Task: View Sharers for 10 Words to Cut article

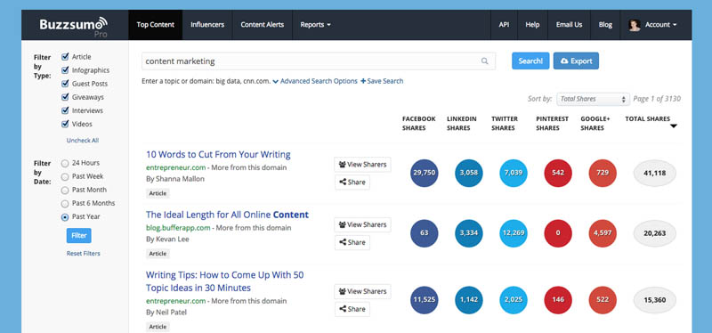Action: click(362, 165)
